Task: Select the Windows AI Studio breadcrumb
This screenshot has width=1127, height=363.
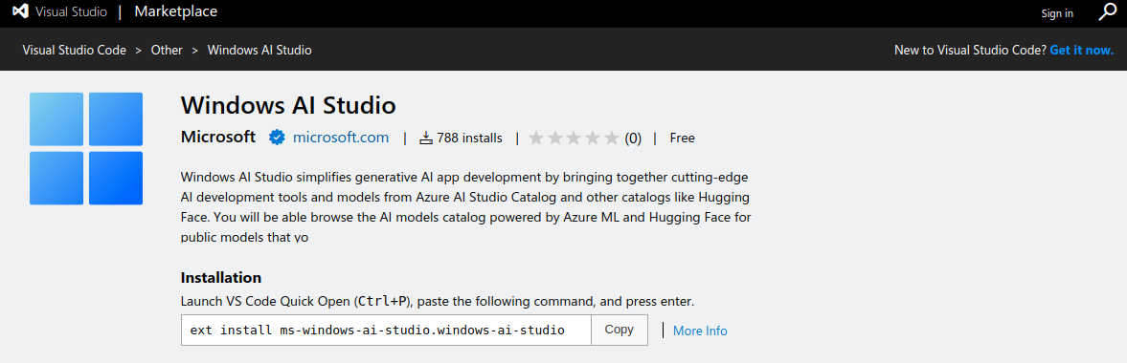Action: coord(259,51)
